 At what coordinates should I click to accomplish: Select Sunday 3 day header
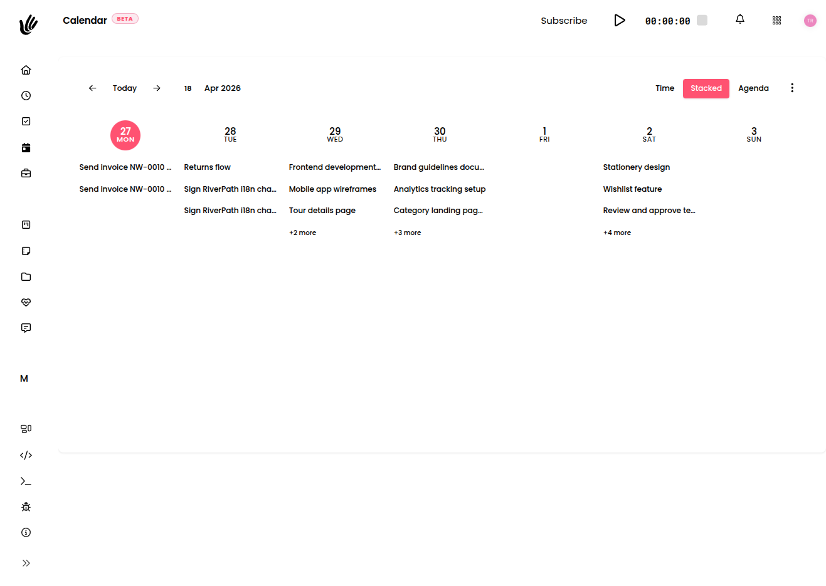click(754, 135)
